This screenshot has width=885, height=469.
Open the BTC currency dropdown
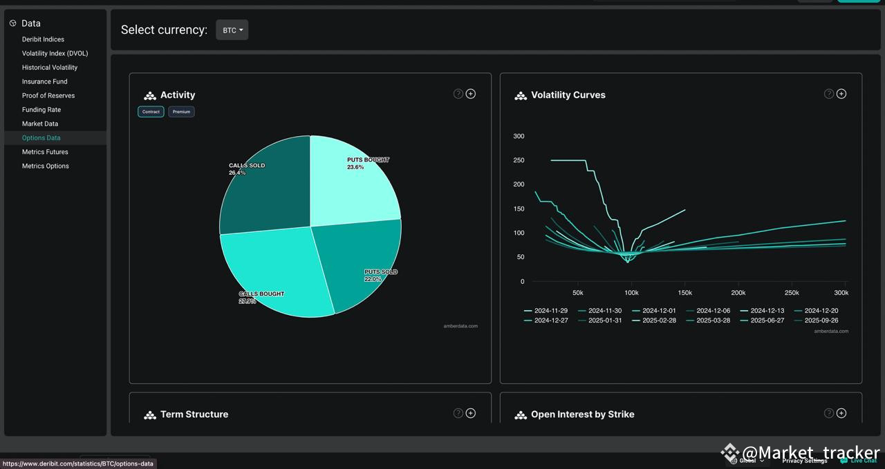click(232, 30)
